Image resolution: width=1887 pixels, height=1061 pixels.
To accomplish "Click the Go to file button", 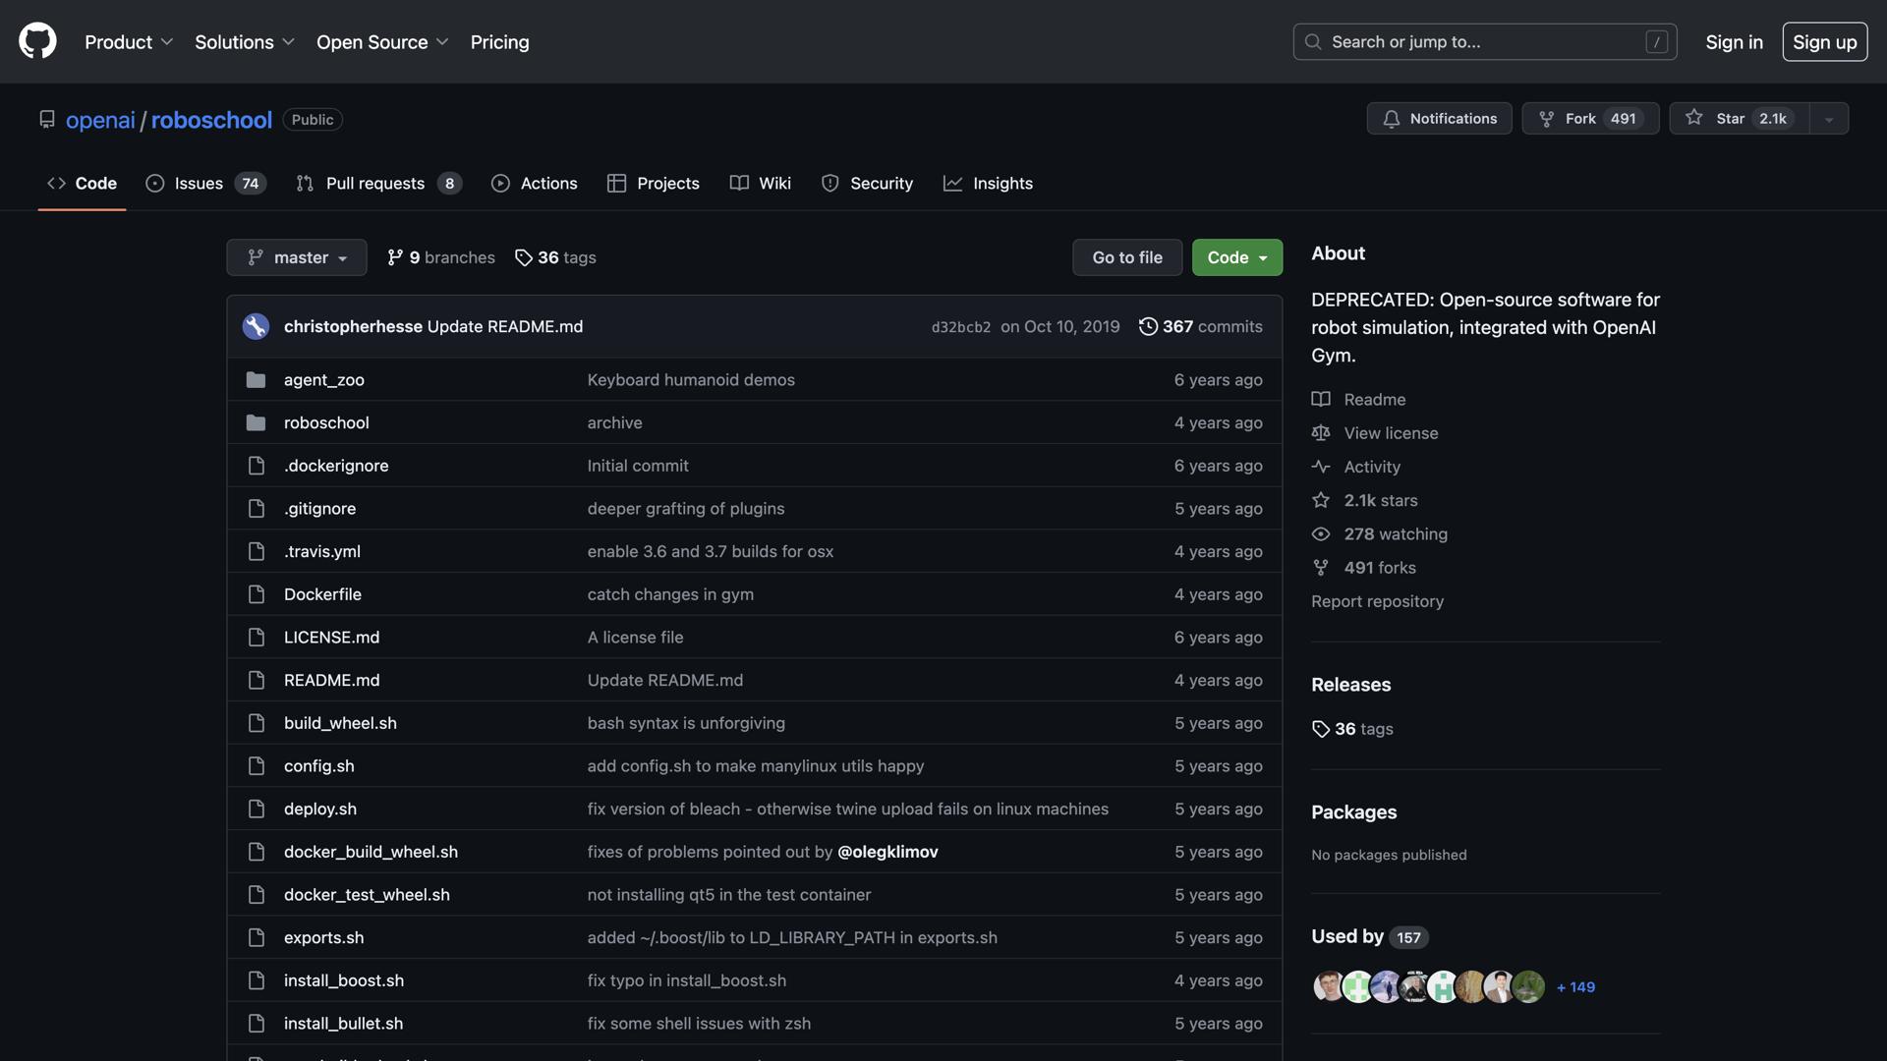I will [1126, 257].
